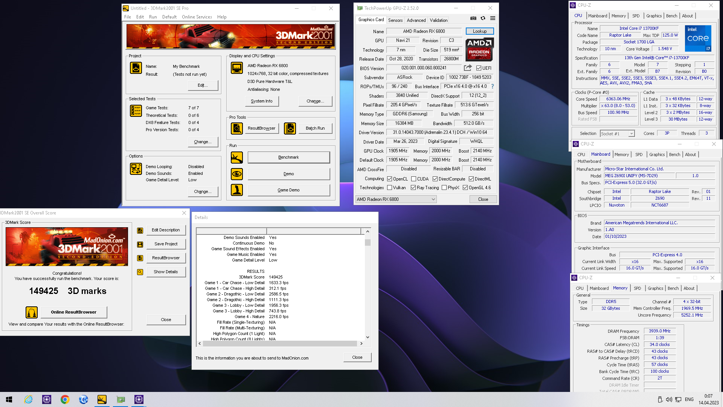Open GPU-Z hamburger menu
This screenshot has width=723, height=407.
493,18
